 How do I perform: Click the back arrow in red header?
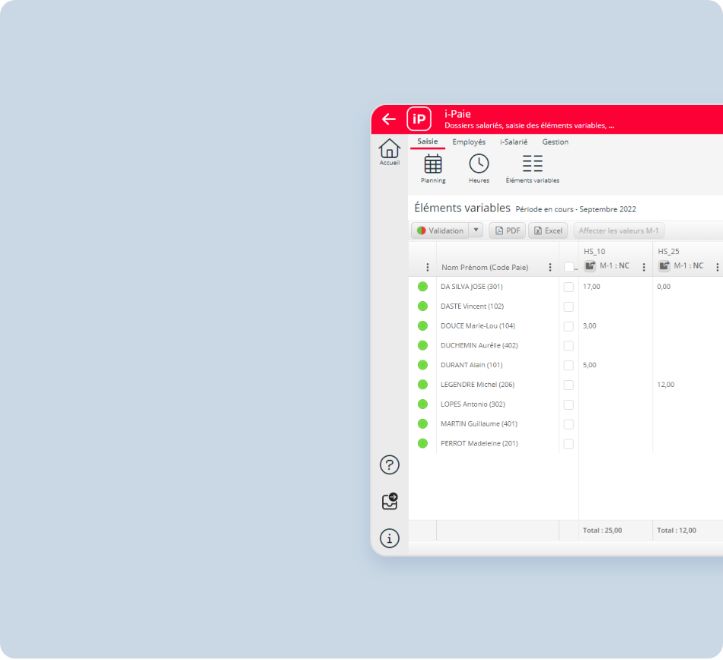tap(389, 119)
